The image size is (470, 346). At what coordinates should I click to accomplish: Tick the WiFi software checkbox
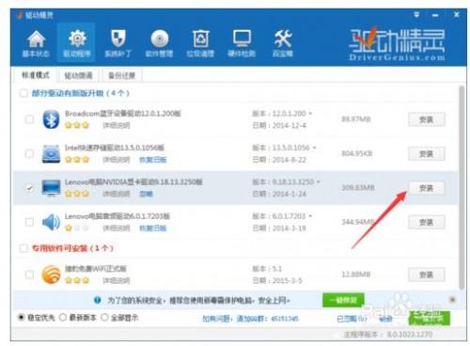(x=29, y=275)
